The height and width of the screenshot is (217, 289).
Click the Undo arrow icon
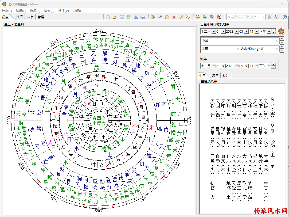click(181, 17)
